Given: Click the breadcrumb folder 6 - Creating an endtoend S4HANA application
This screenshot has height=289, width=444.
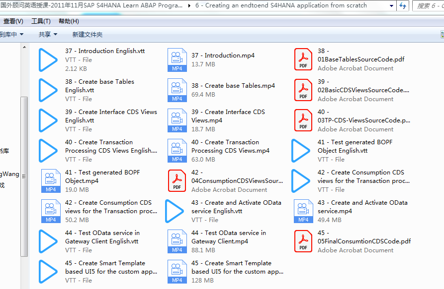Looking at the screenshot, I should pos(281,5).
